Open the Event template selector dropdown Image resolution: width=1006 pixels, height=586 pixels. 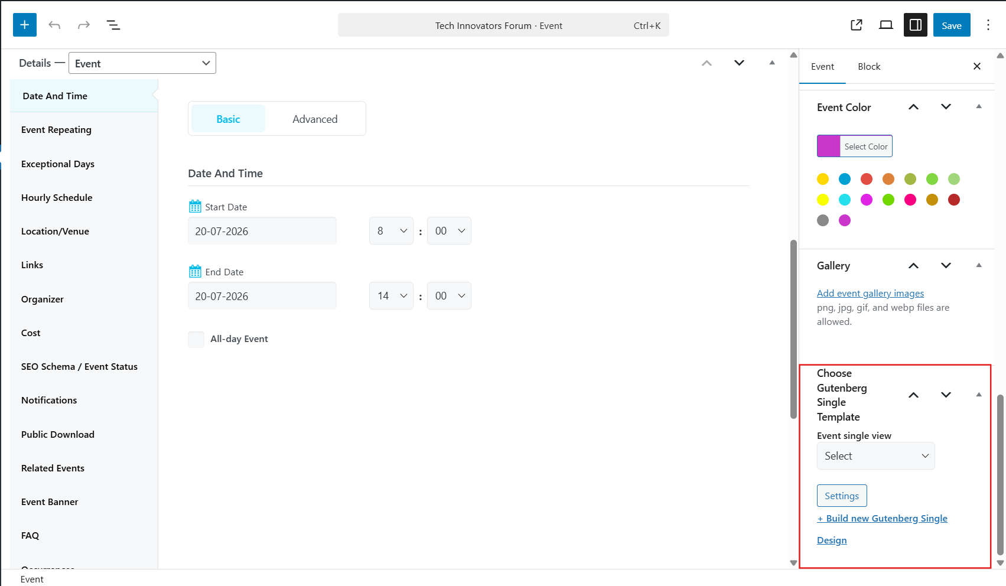[142, 63]
